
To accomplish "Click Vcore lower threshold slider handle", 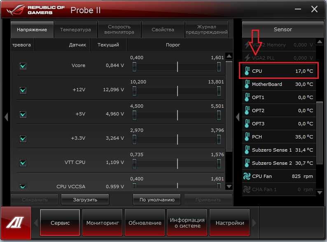I will pos(135,67).
